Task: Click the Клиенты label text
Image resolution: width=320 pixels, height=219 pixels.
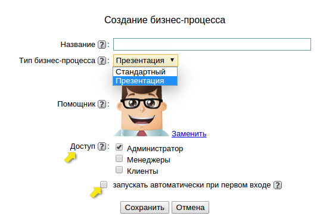Action: coord(142,171)
